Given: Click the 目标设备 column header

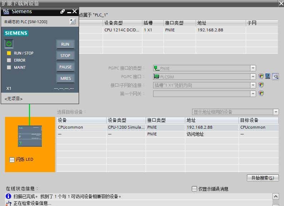Looking at the screenshot, I should pyautogui.click(x=259, y=120).
